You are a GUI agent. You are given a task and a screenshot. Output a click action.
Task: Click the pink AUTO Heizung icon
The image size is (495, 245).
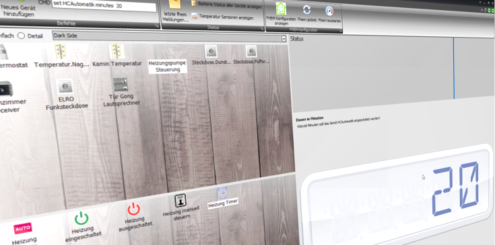click(22, 228)
